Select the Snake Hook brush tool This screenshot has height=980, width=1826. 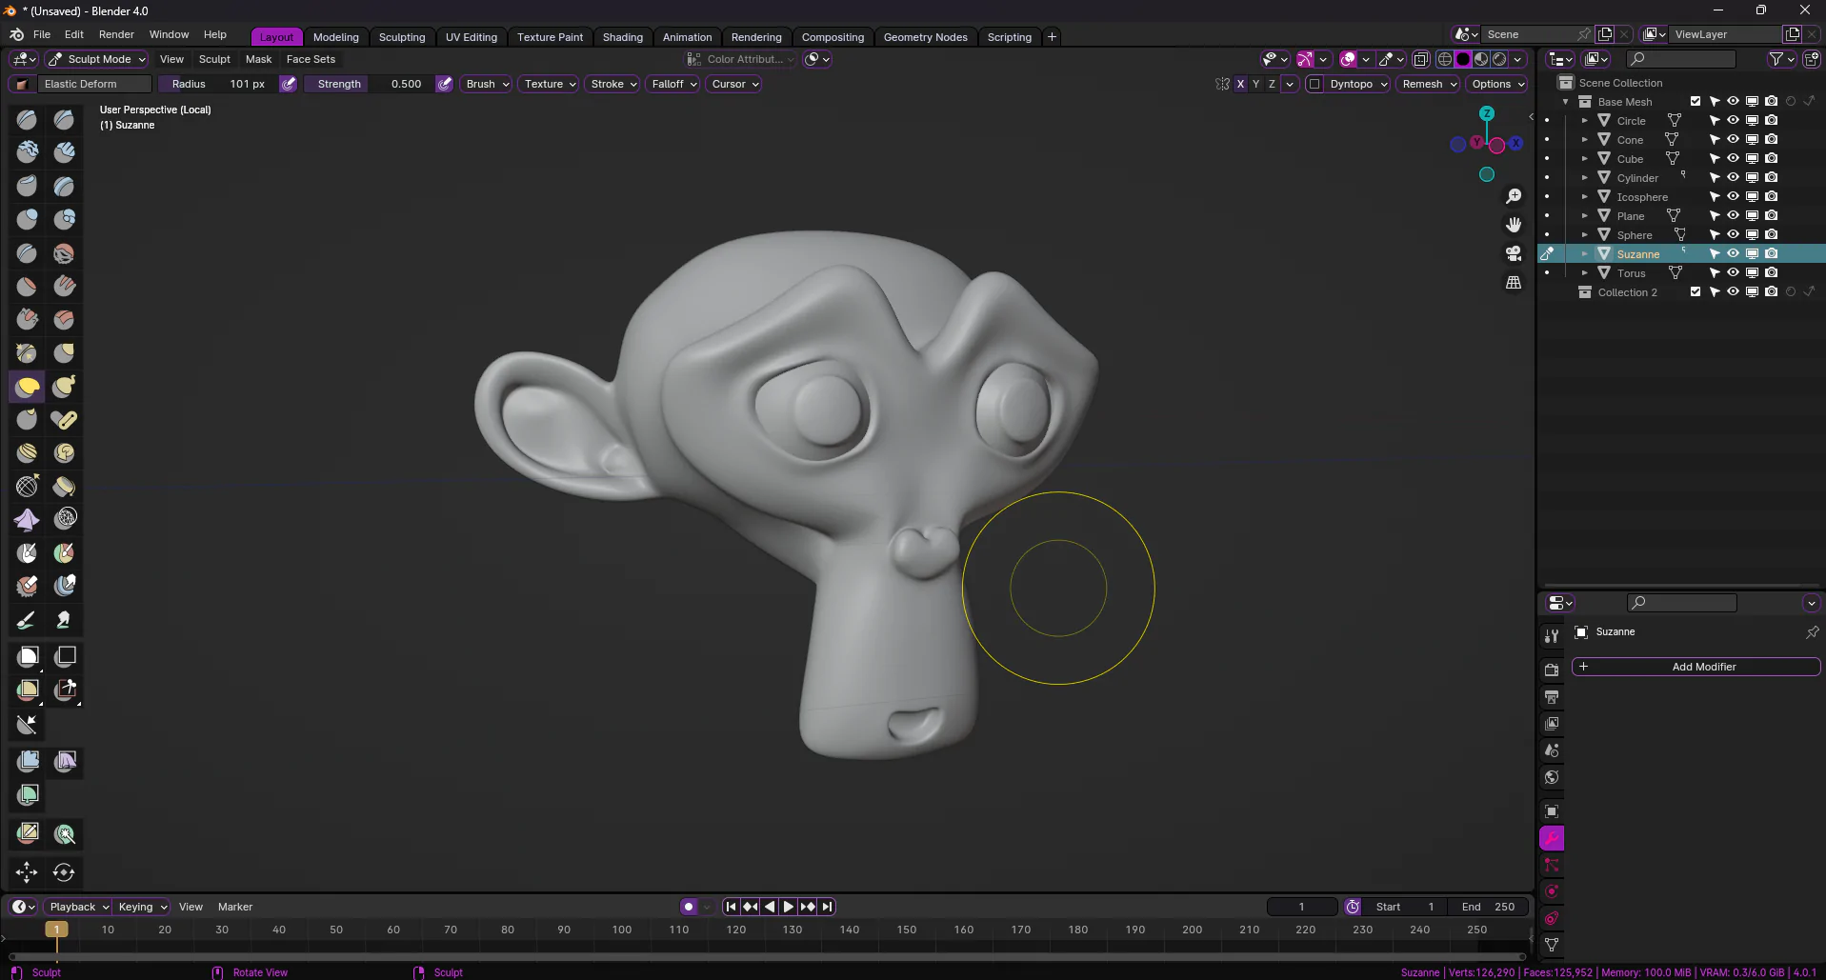(x=64, y=387)
